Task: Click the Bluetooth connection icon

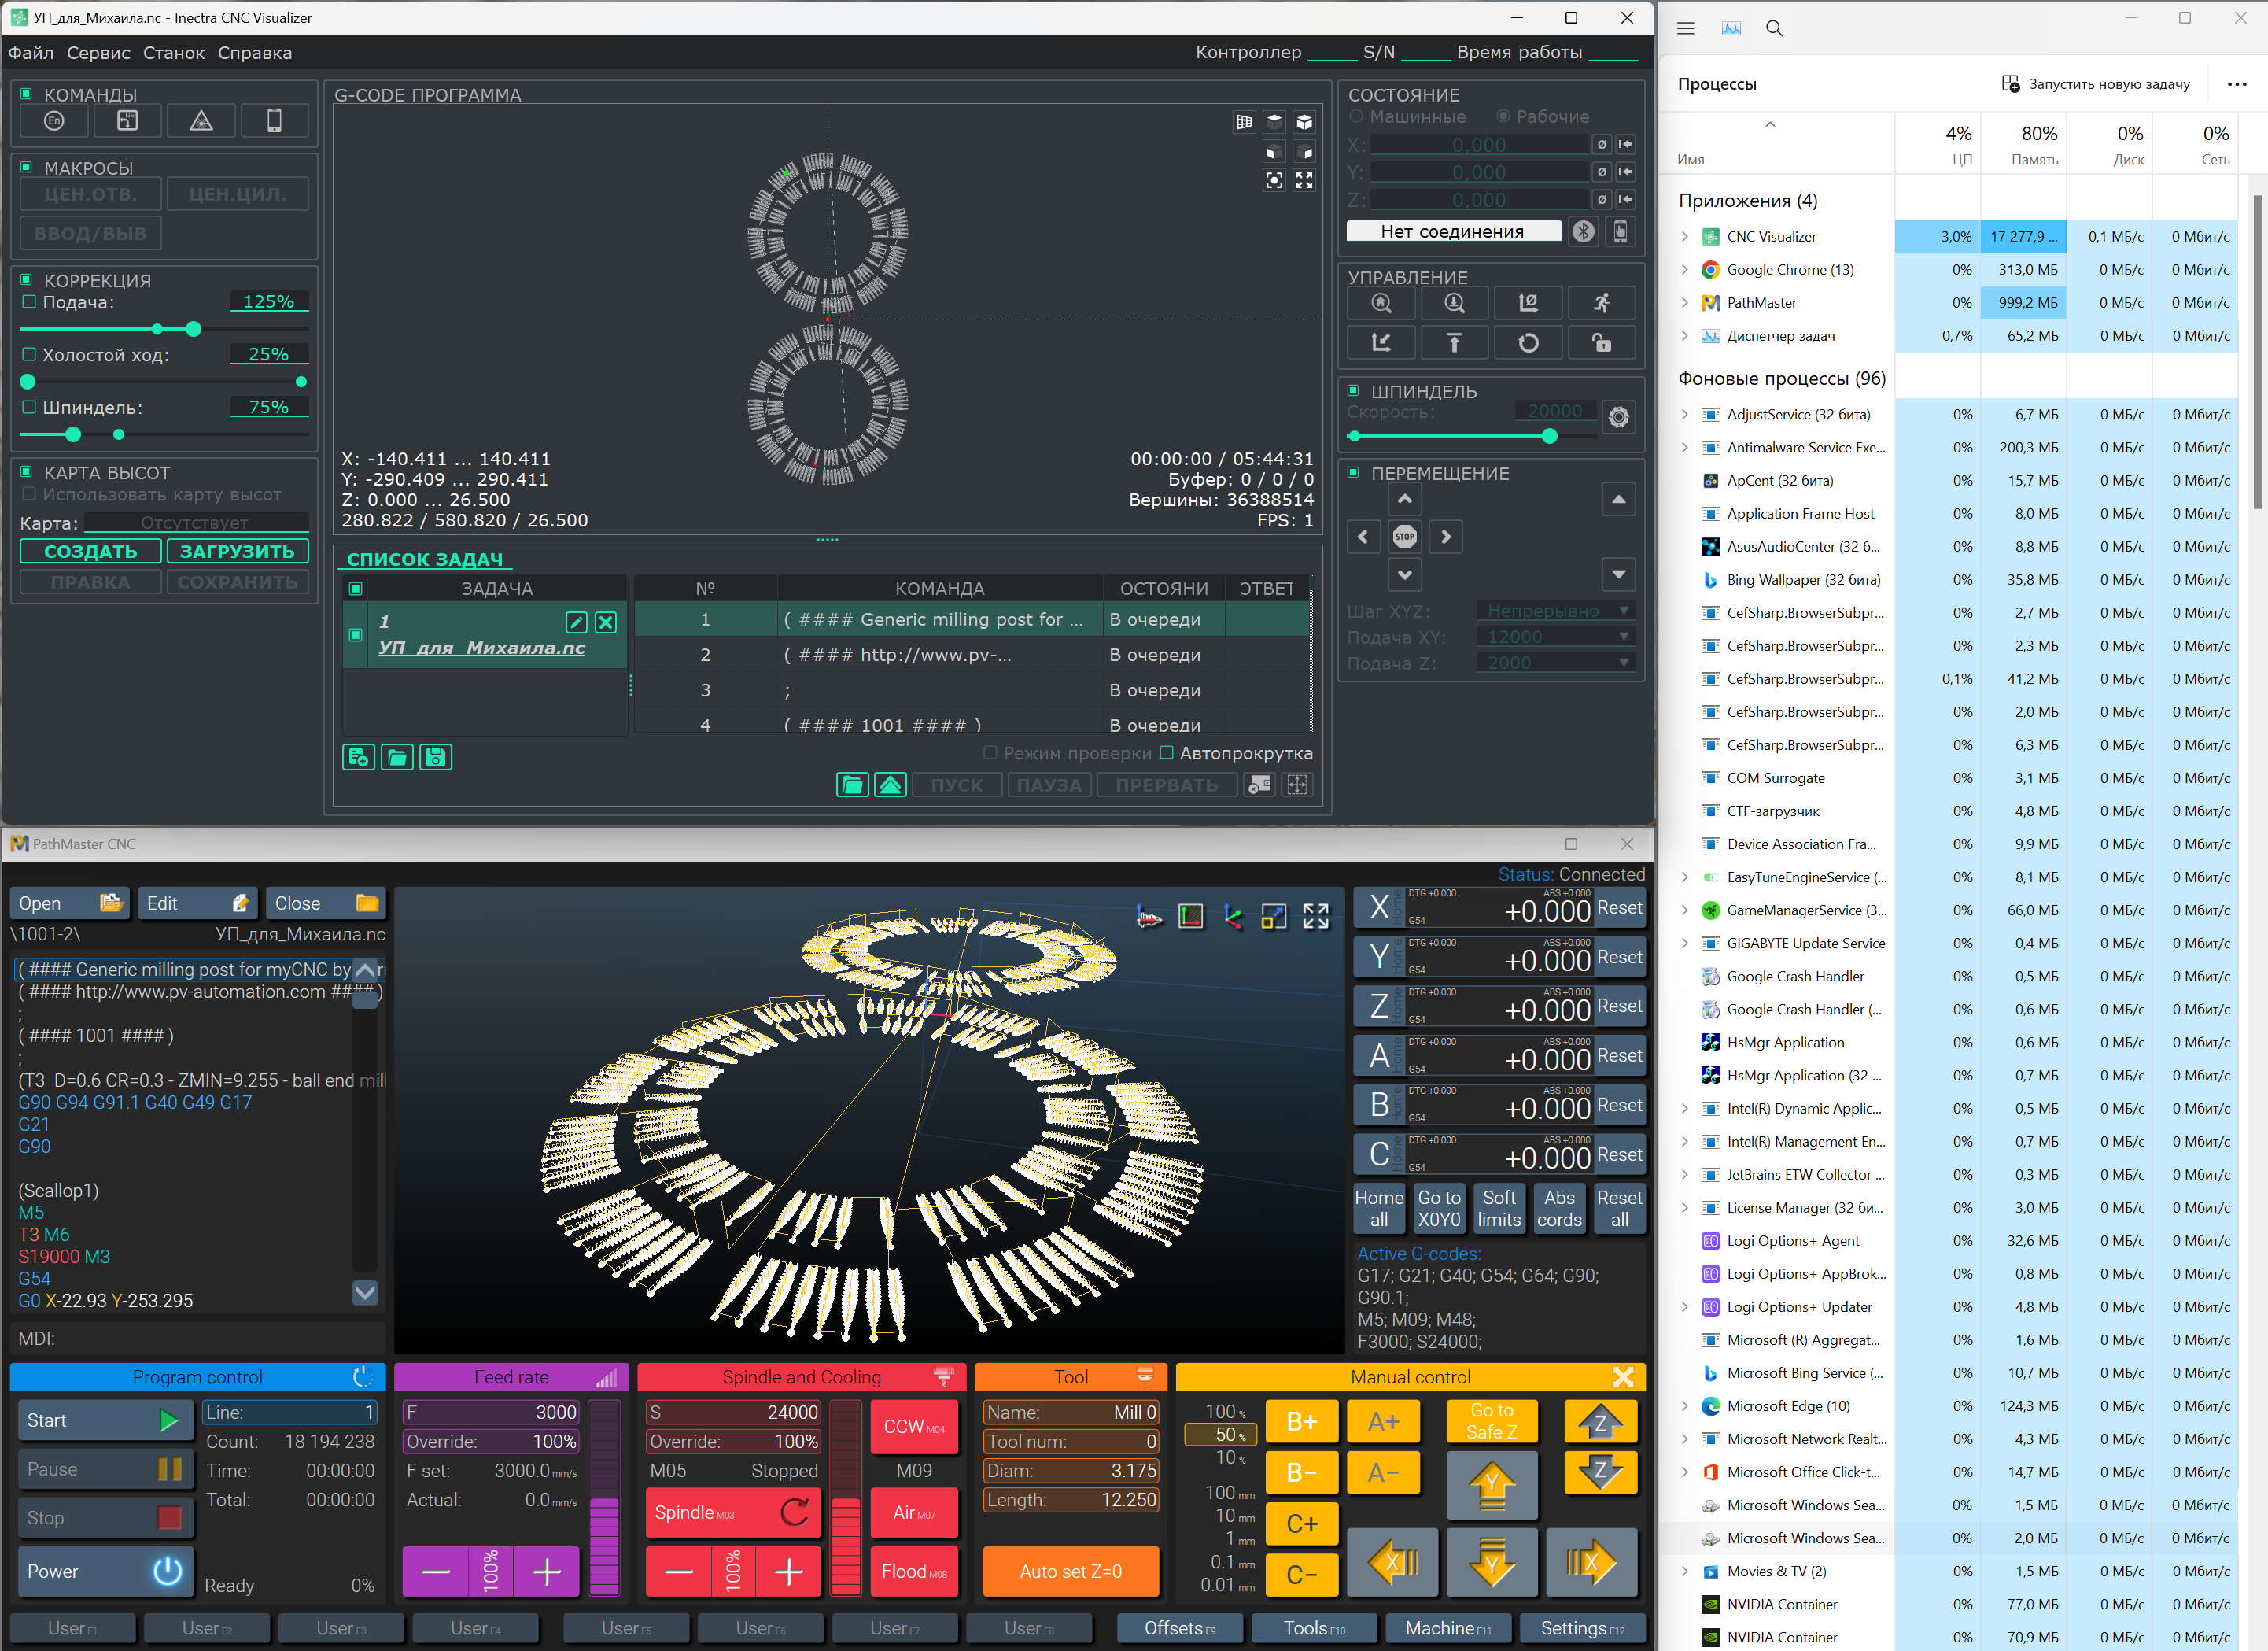Action: click(1583, 231)
